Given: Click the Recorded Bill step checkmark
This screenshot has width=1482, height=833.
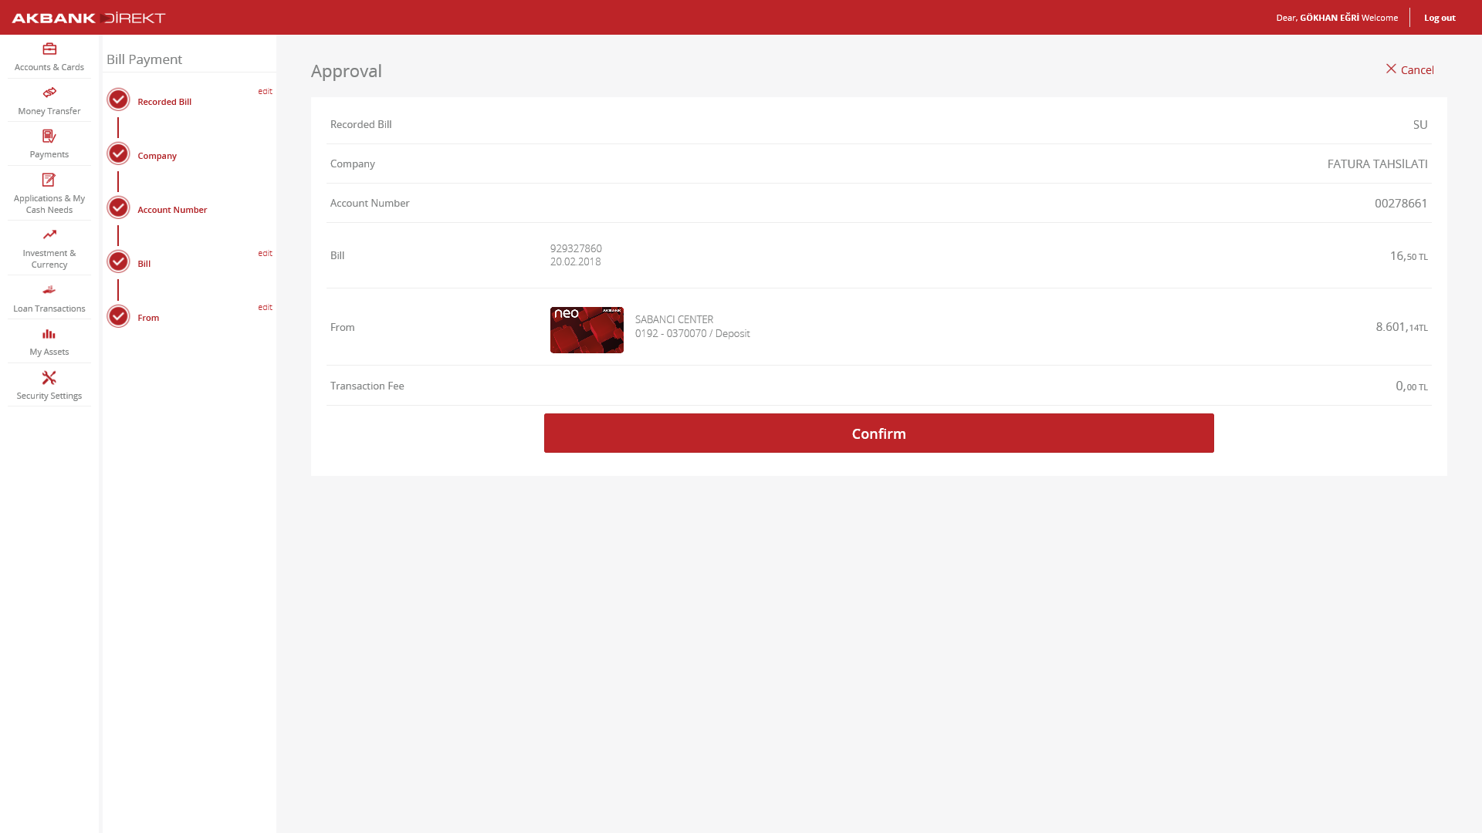Looking at the screenshot, I should [x=118, y=99].
